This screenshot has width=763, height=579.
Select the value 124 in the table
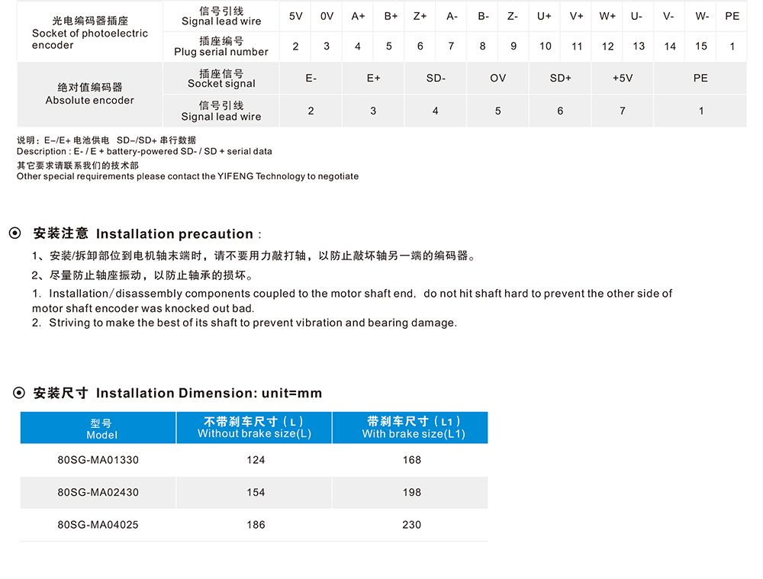pos(256,460)
